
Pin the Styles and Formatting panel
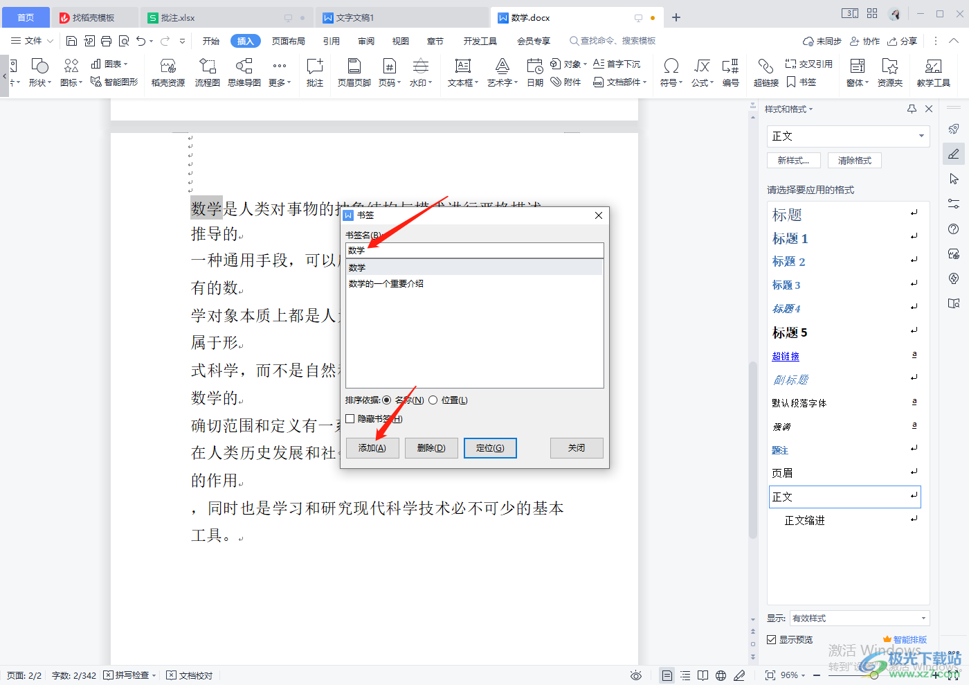(912, 109)
